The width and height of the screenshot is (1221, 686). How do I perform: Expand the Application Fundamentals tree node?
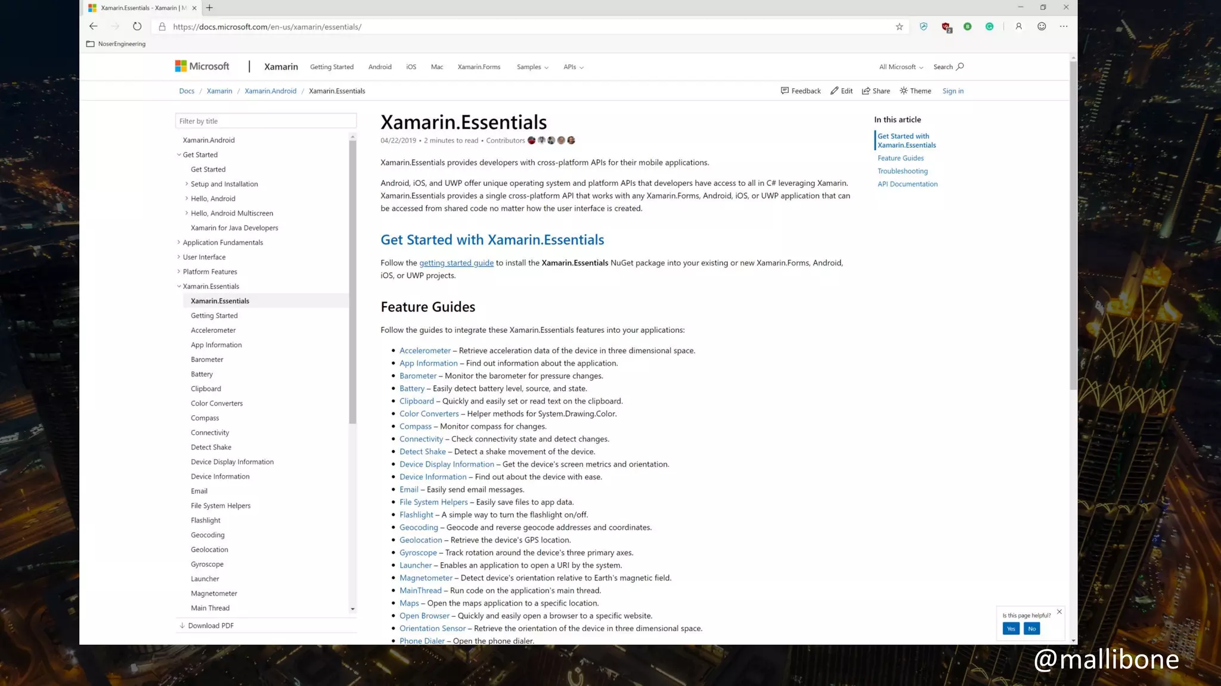point(179,242)
